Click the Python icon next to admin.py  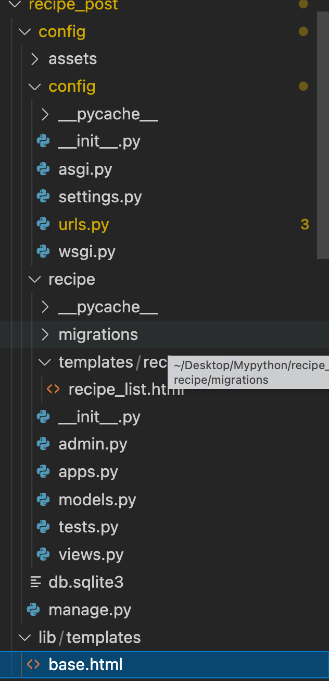coord(43,444)
